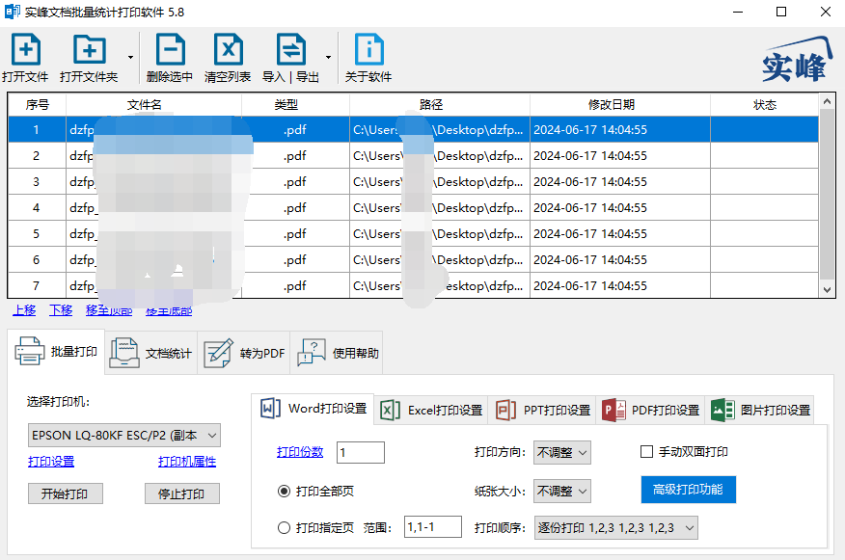The height and width of the screenshot is (560, 845).
Task: Click the print copies number field
Action: [361, 452]
